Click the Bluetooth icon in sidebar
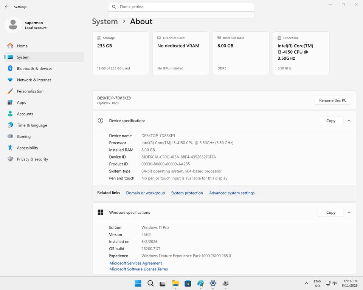Screen dimensions: 363x290 click(10, 68)
